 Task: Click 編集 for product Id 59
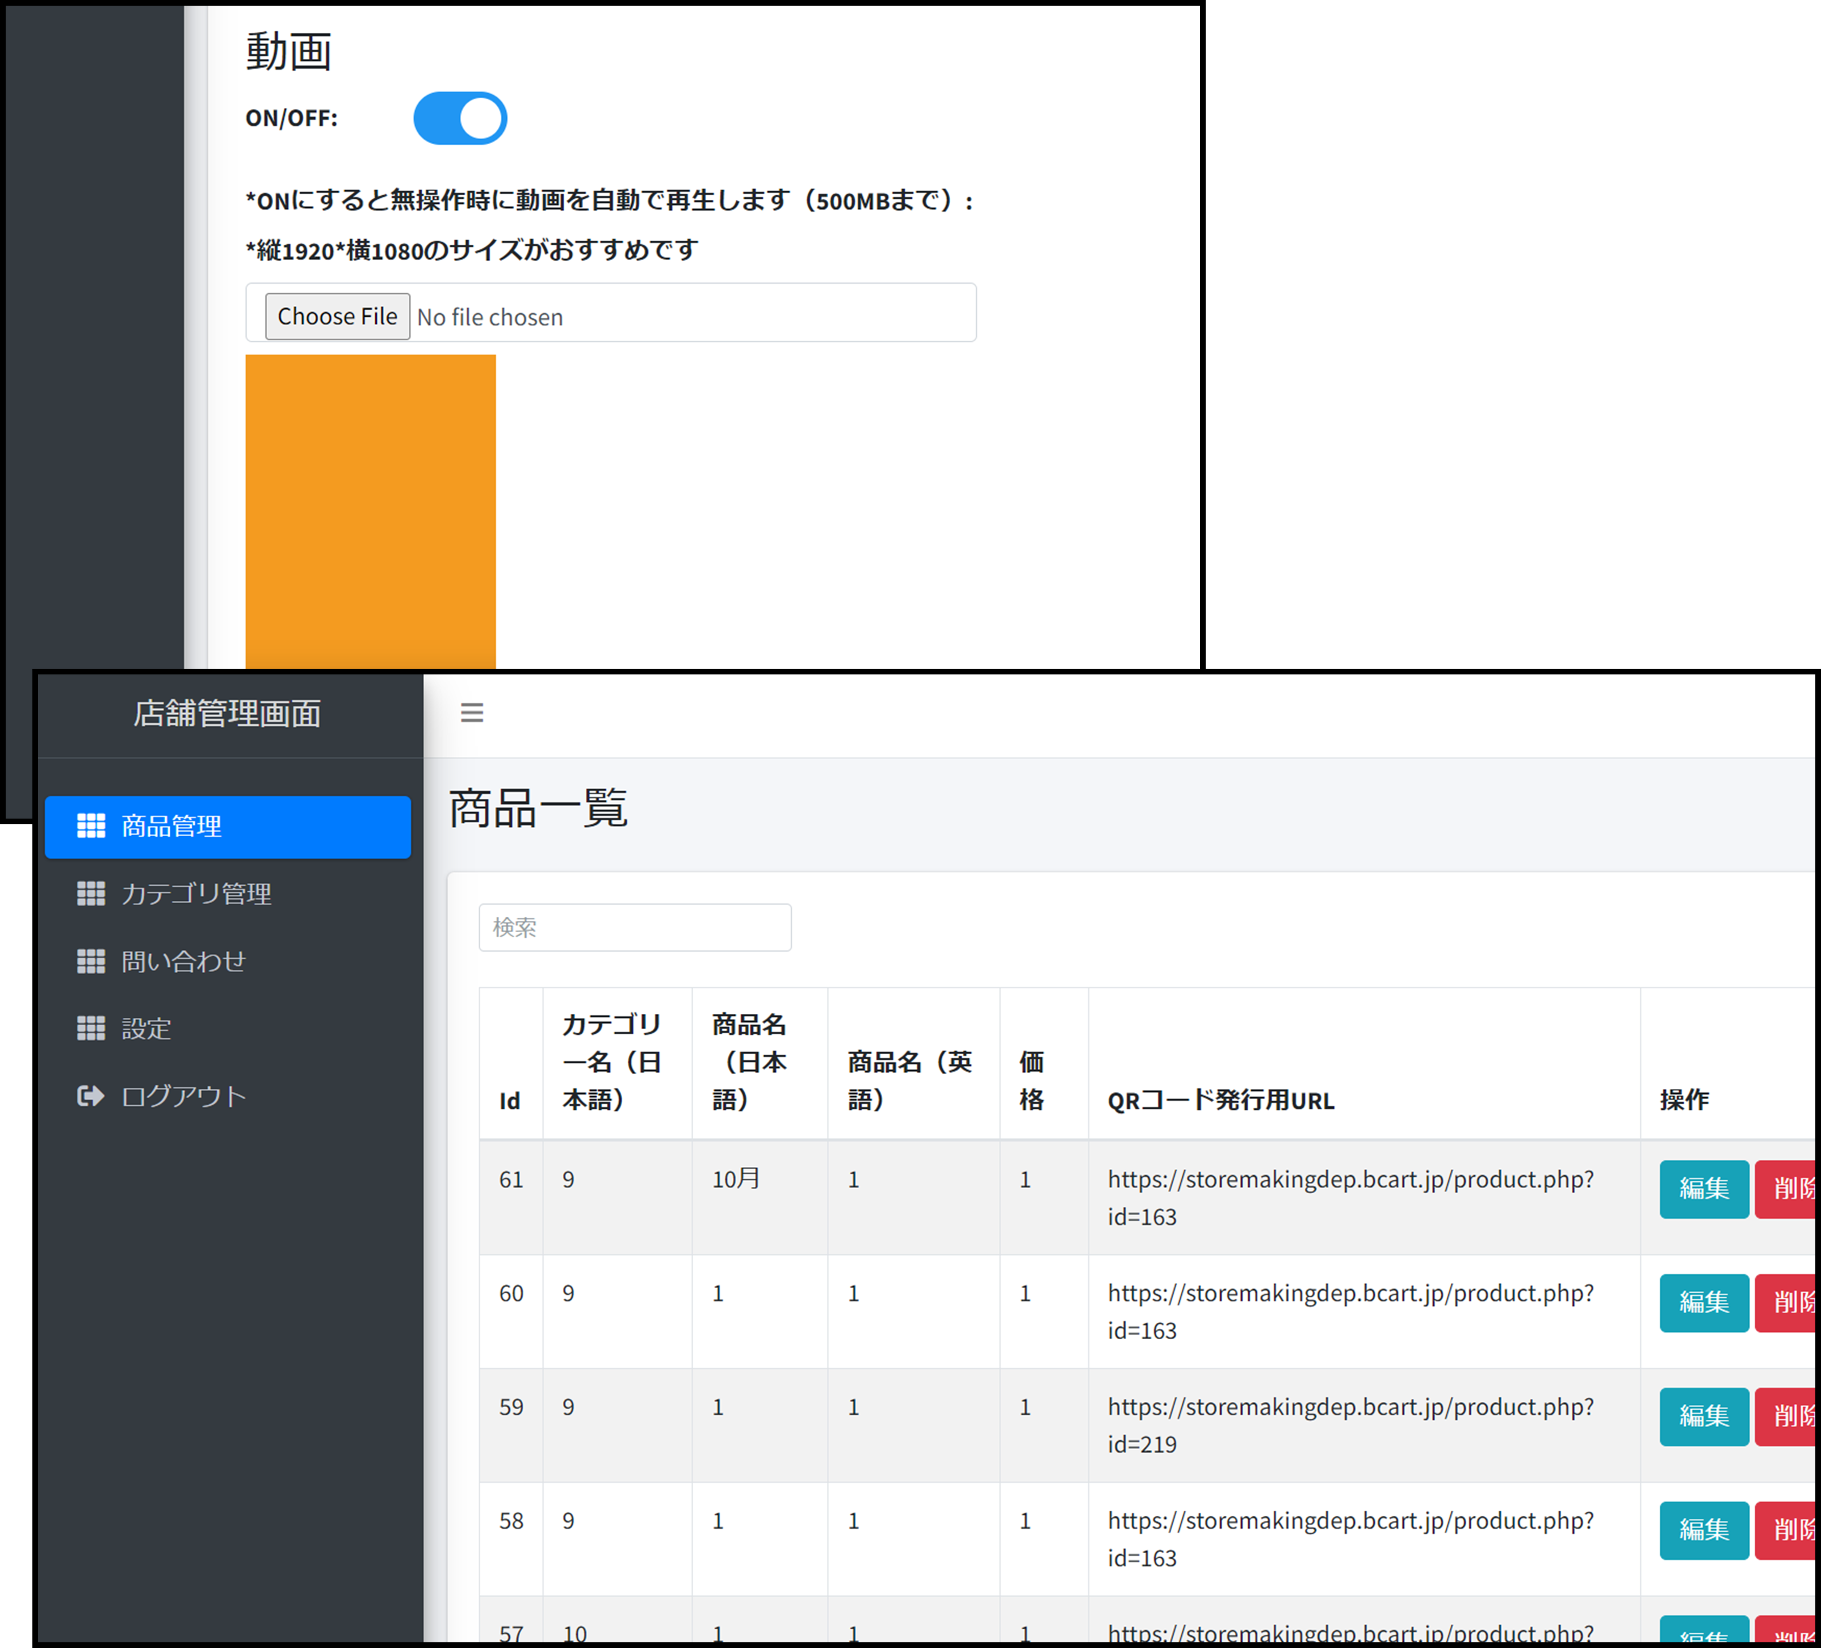(1703, 1417)
